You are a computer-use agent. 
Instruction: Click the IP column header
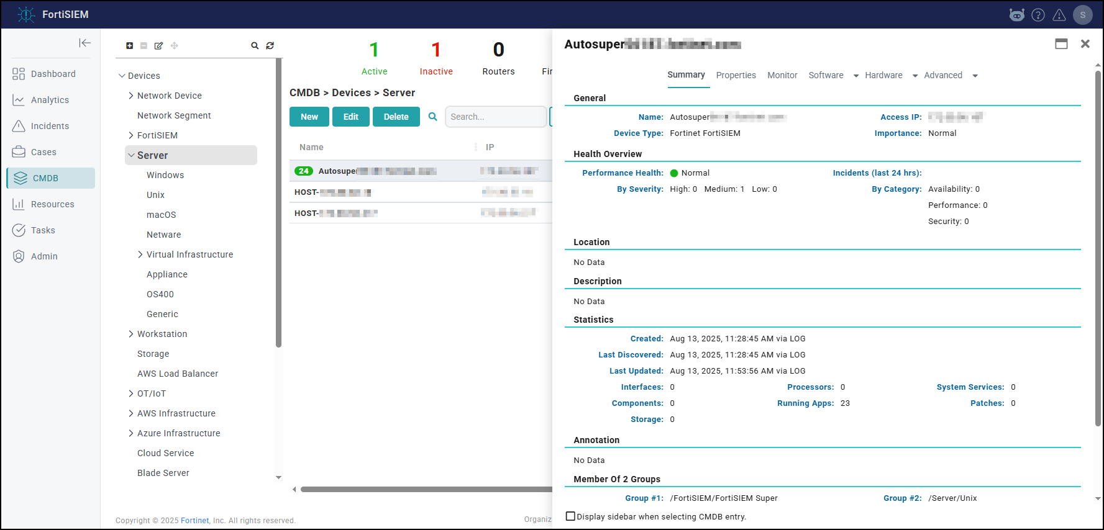tap(490, 147)
